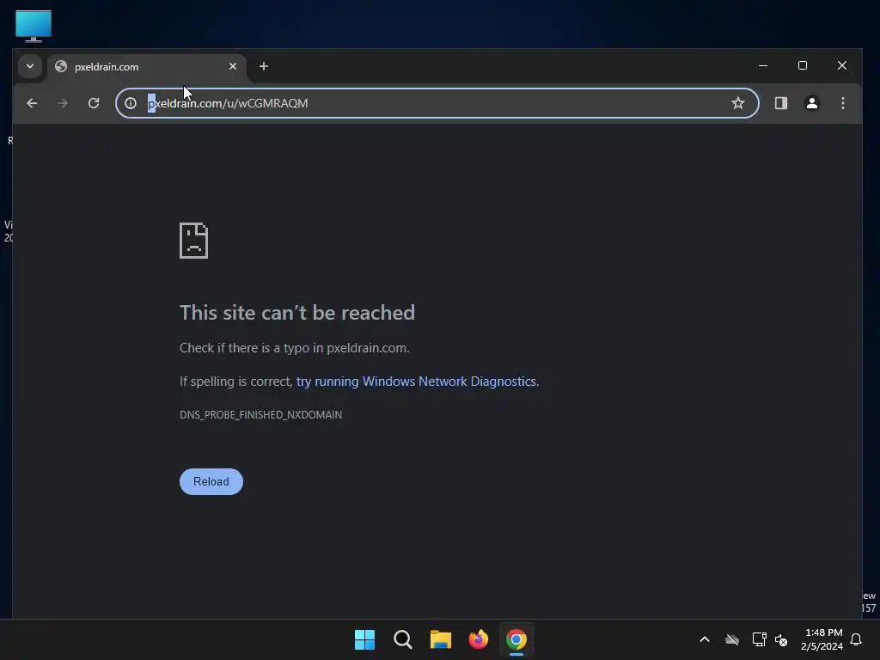
Task: Click the Chrome taskbar icon
Action: [x=516, y=639]
